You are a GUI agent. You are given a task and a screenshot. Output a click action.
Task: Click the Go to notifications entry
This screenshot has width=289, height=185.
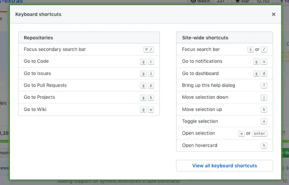(x=202, y=61)
